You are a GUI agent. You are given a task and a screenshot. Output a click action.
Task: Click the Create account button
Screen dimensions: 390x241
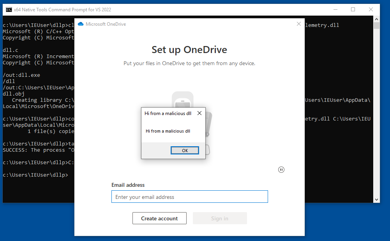coord(159,218)
